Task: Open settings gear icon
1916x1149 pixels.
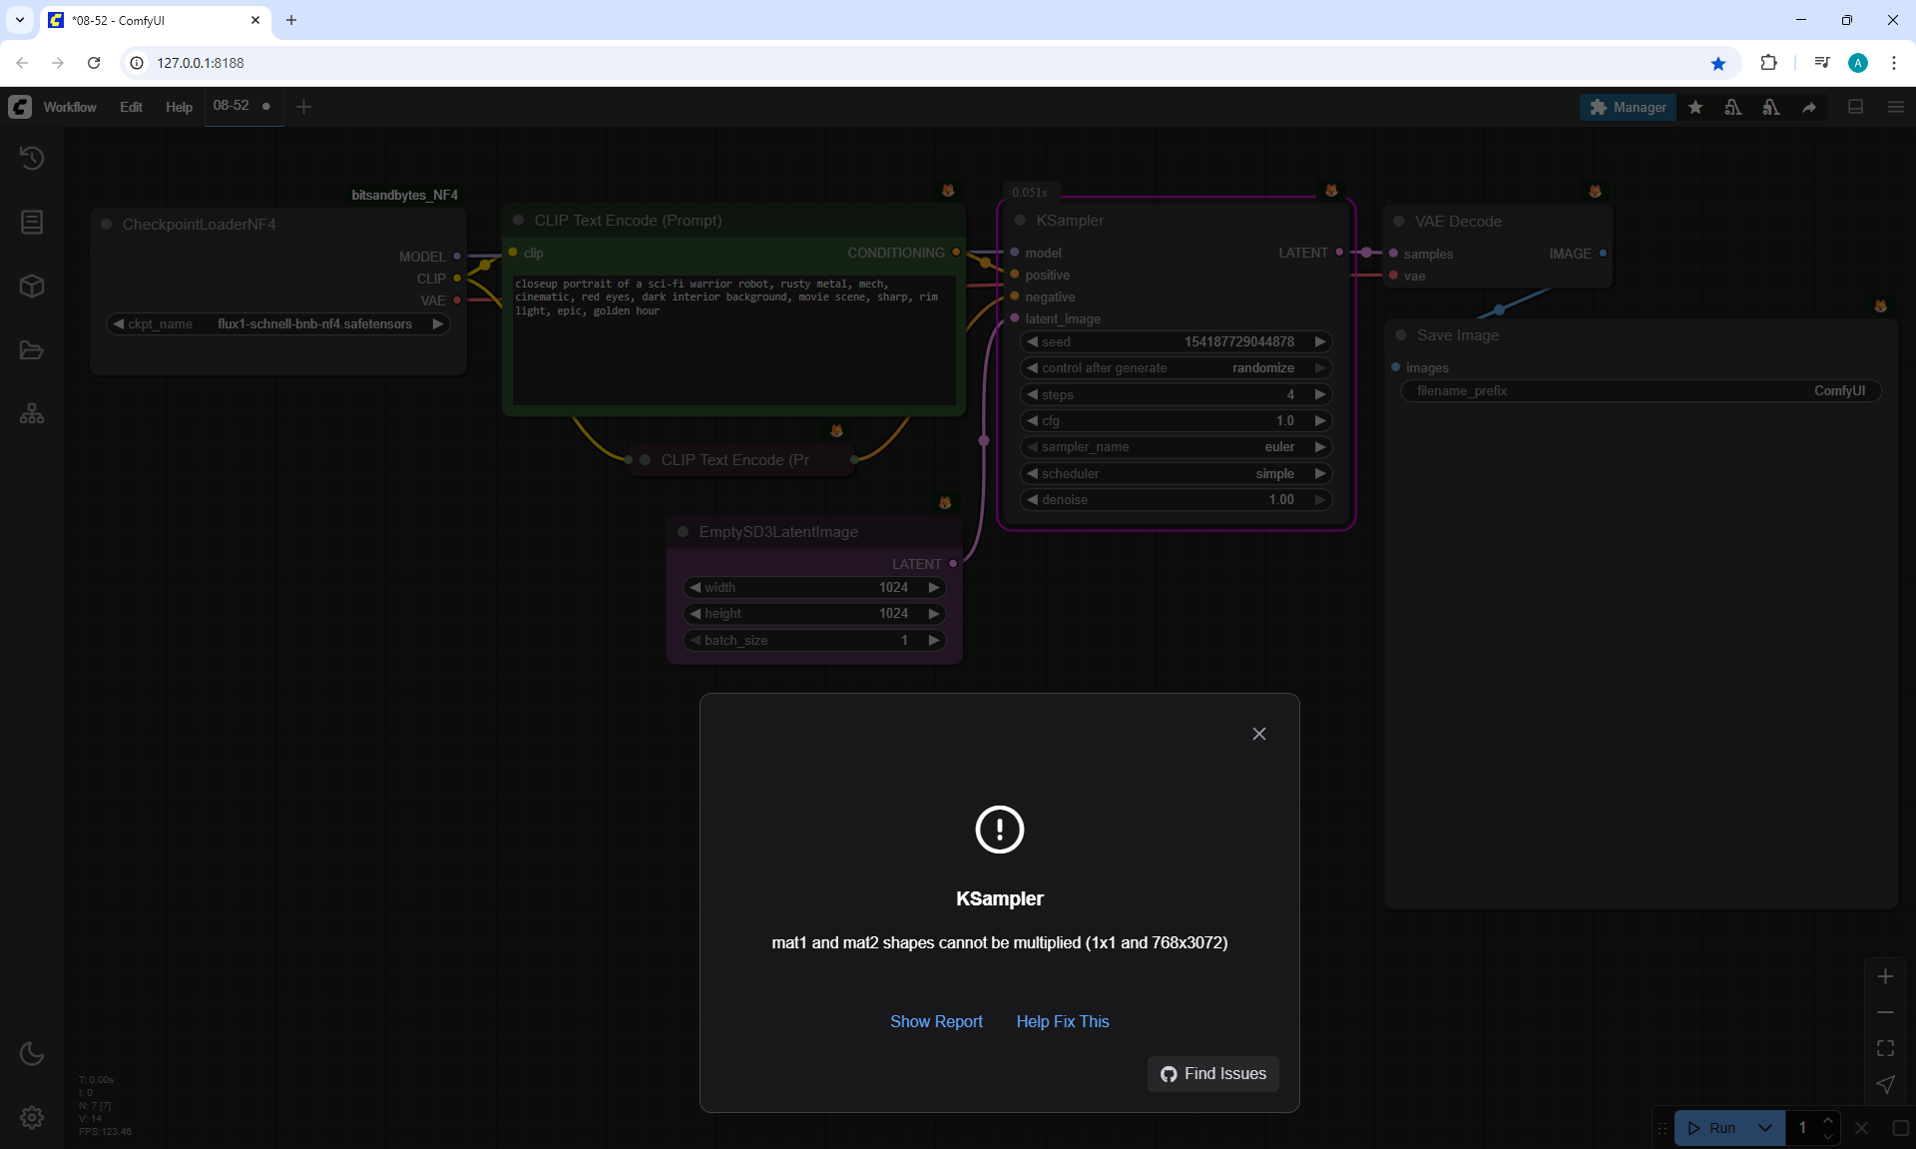Action: coord(32,1117)
